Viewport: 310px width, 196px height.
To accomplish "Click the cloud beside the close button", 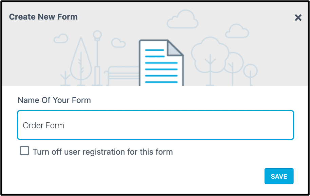I will [x=237, y=31].
